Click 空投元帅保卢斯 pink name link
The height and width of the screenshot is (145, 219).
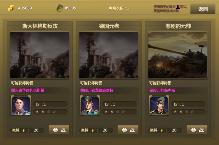[x=162, y=90]
